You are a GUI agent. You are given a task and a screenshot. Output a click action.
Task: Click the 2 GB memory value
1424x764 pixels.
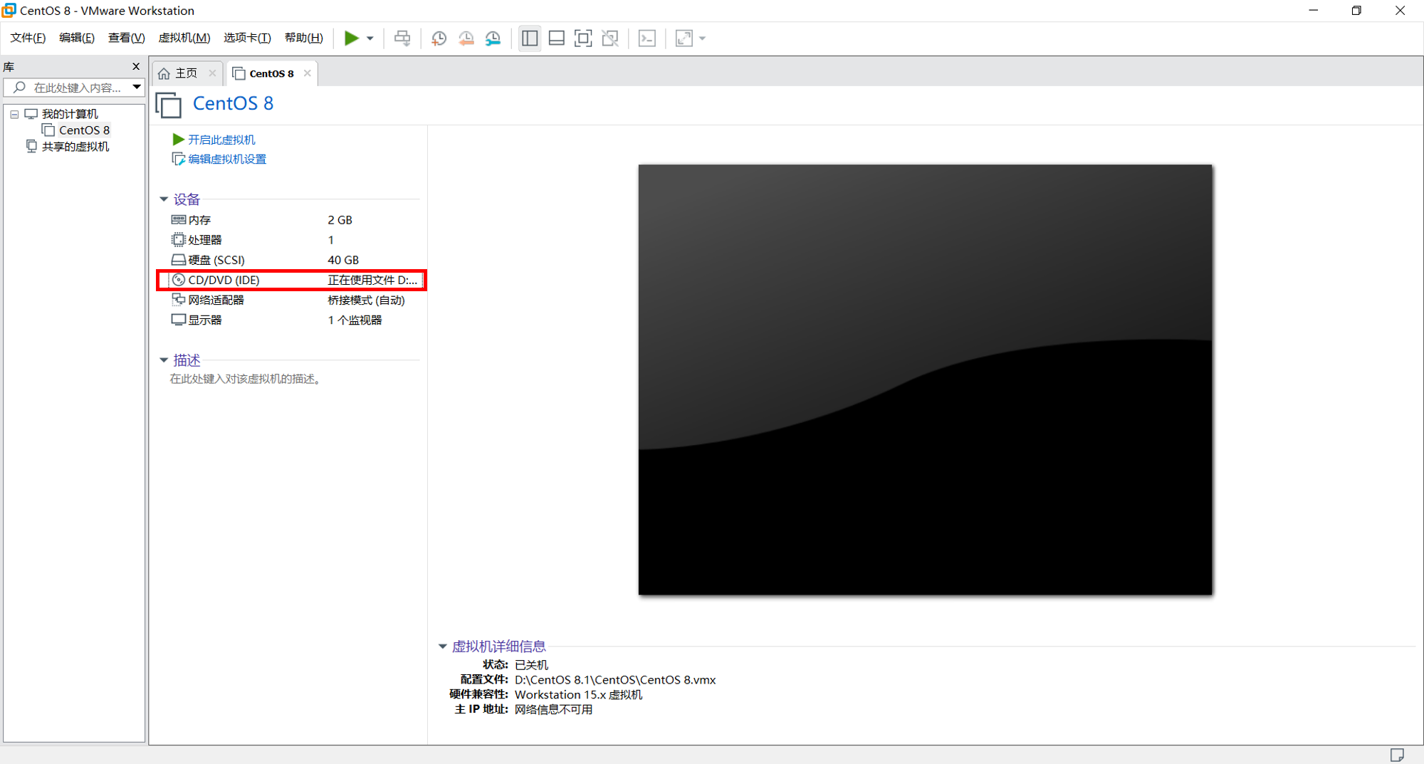pos(340,220)
